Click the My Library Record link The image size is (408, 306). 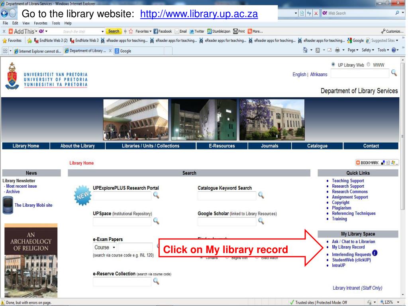tap(348, 247)
